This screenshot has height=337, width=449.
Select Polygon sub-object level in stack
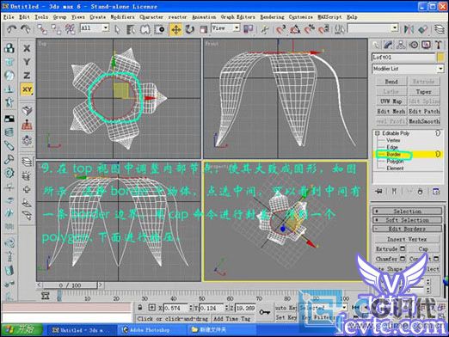click(395, 161)
